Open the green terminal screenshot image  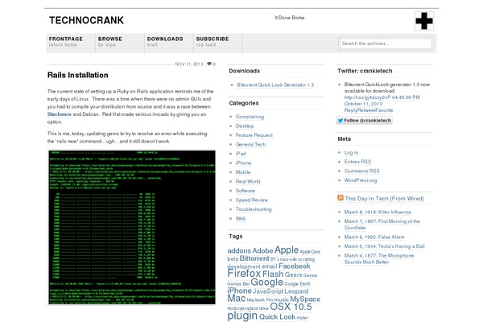131,227
